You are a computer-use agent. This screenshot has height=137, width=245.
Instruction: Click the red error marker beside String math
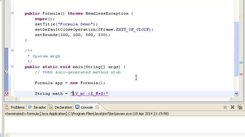[7, 93]
